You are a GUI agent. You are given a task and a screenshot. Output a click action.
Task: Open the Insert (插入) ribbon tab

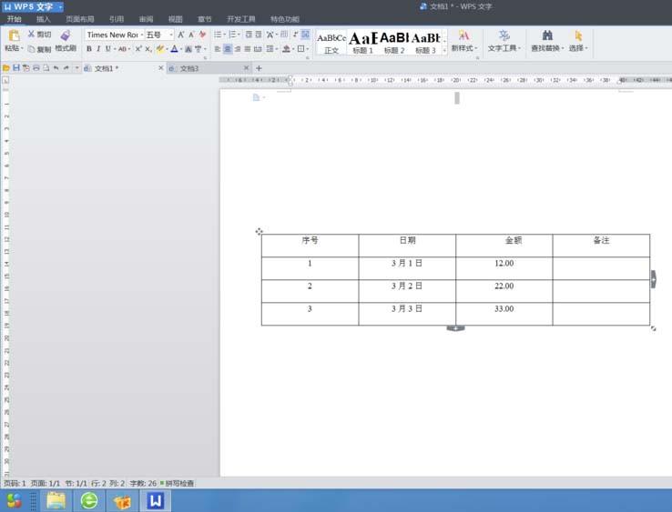pos(44,18)
